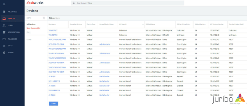Go to Users section
The width and height of the screenshot is (247, 106).
11,25
